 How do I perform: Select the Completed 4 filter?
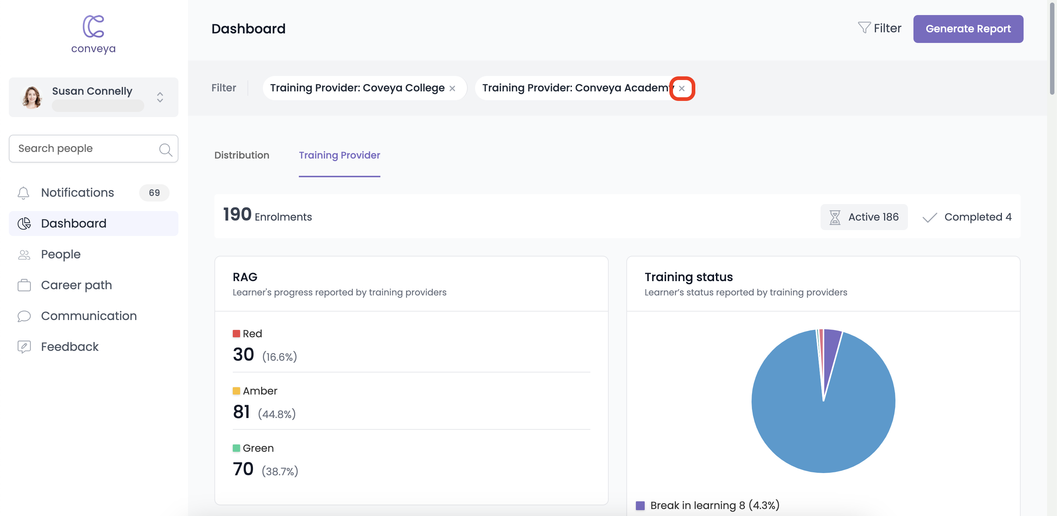[x=966, y=217]
